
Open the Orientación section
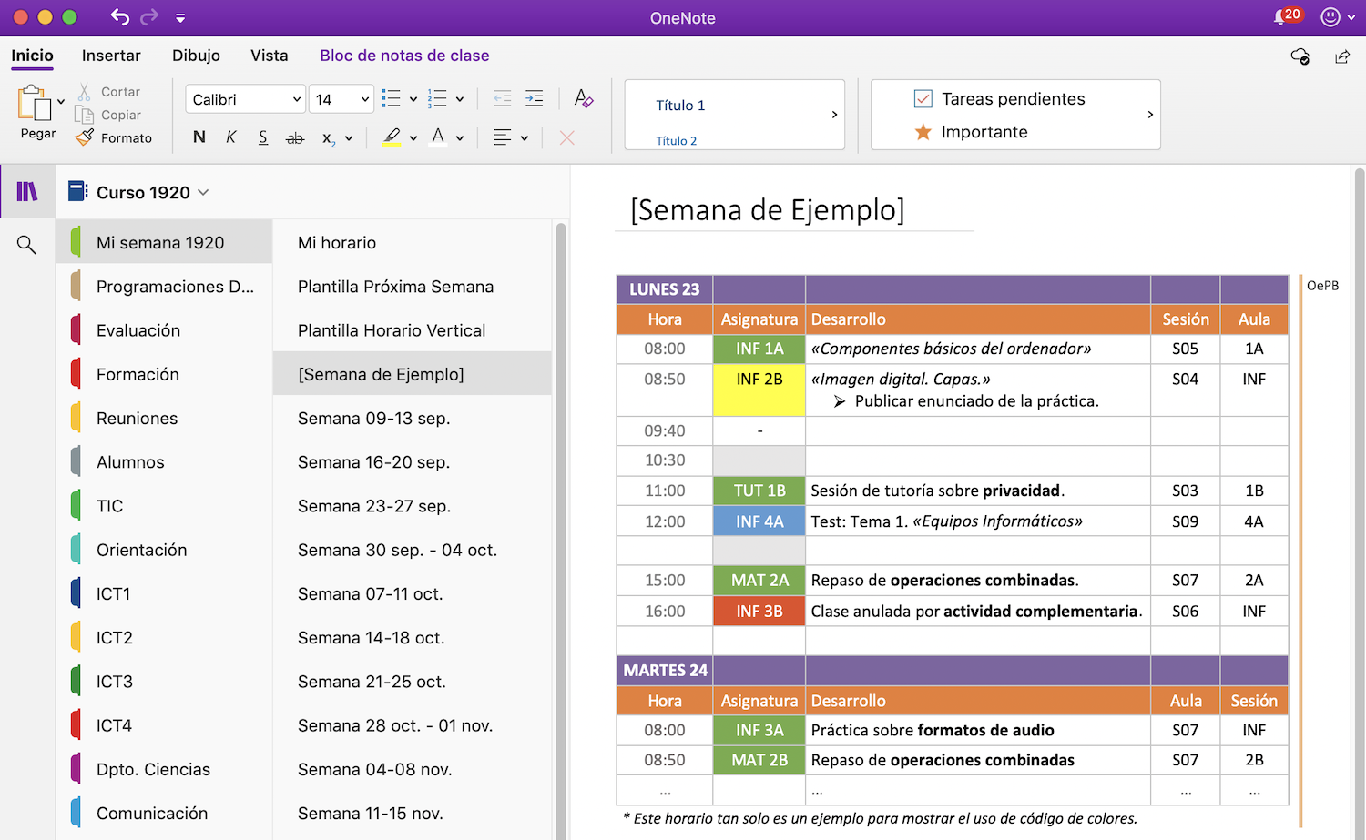(x=164, y=550)
